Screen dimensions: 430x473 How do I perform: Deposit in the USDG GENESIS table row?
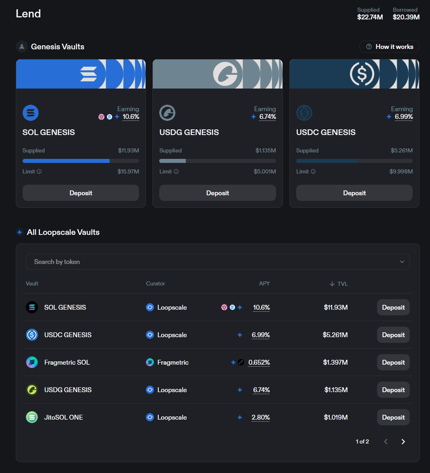pos(393,390)
